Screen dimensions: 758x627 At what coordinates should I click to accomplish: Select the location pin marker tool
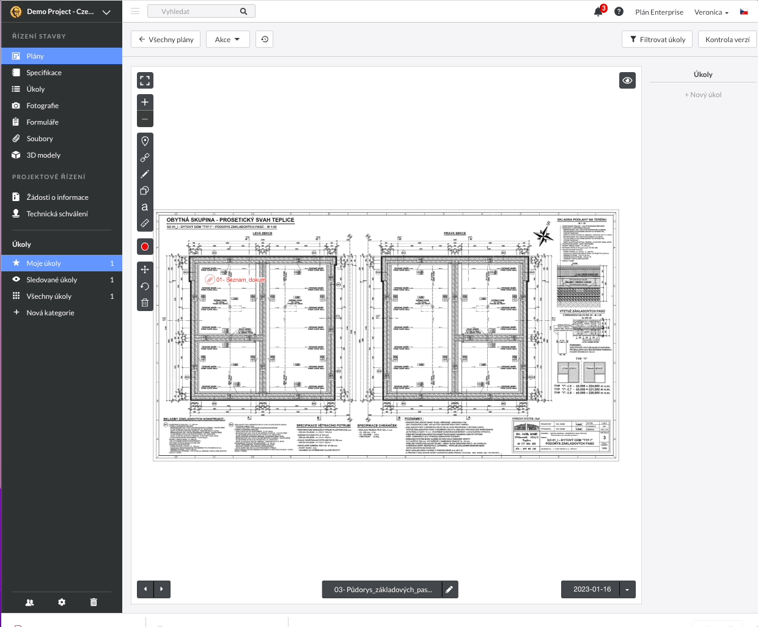tap(145, 141)
